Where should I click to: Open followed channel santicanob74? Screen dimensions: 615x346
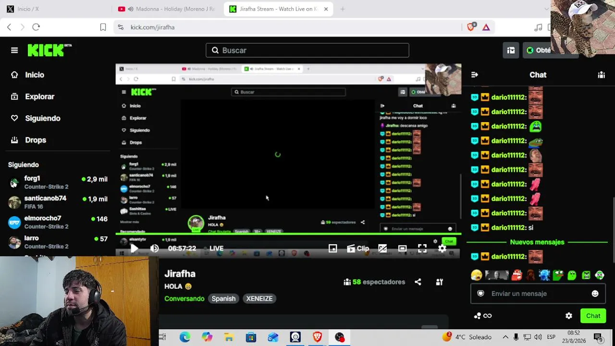58,202
